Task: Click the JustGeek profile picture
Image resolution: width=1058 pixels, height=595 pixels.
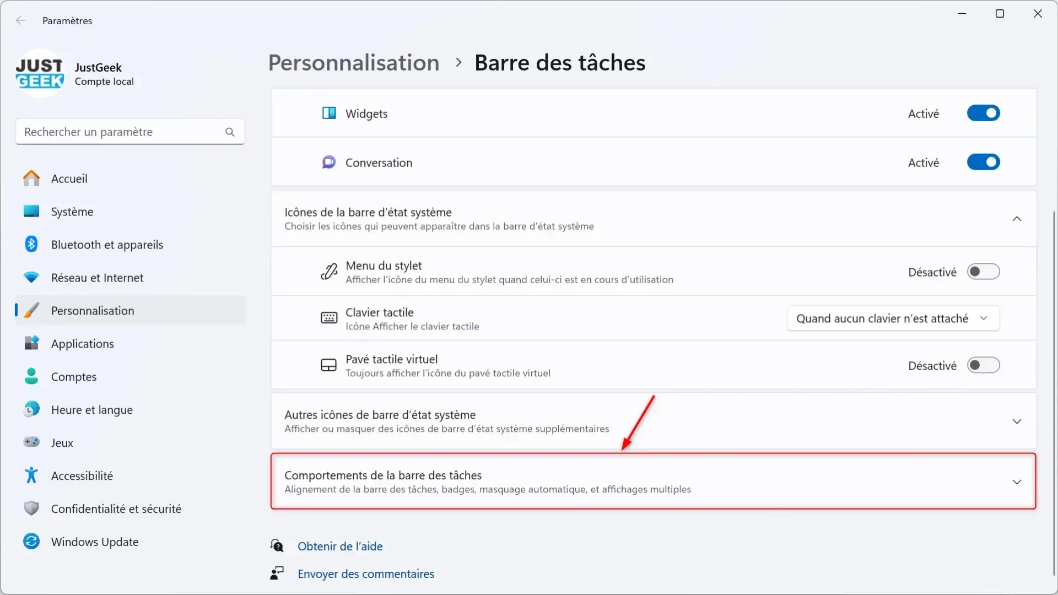Action: (x=40, y=74)
